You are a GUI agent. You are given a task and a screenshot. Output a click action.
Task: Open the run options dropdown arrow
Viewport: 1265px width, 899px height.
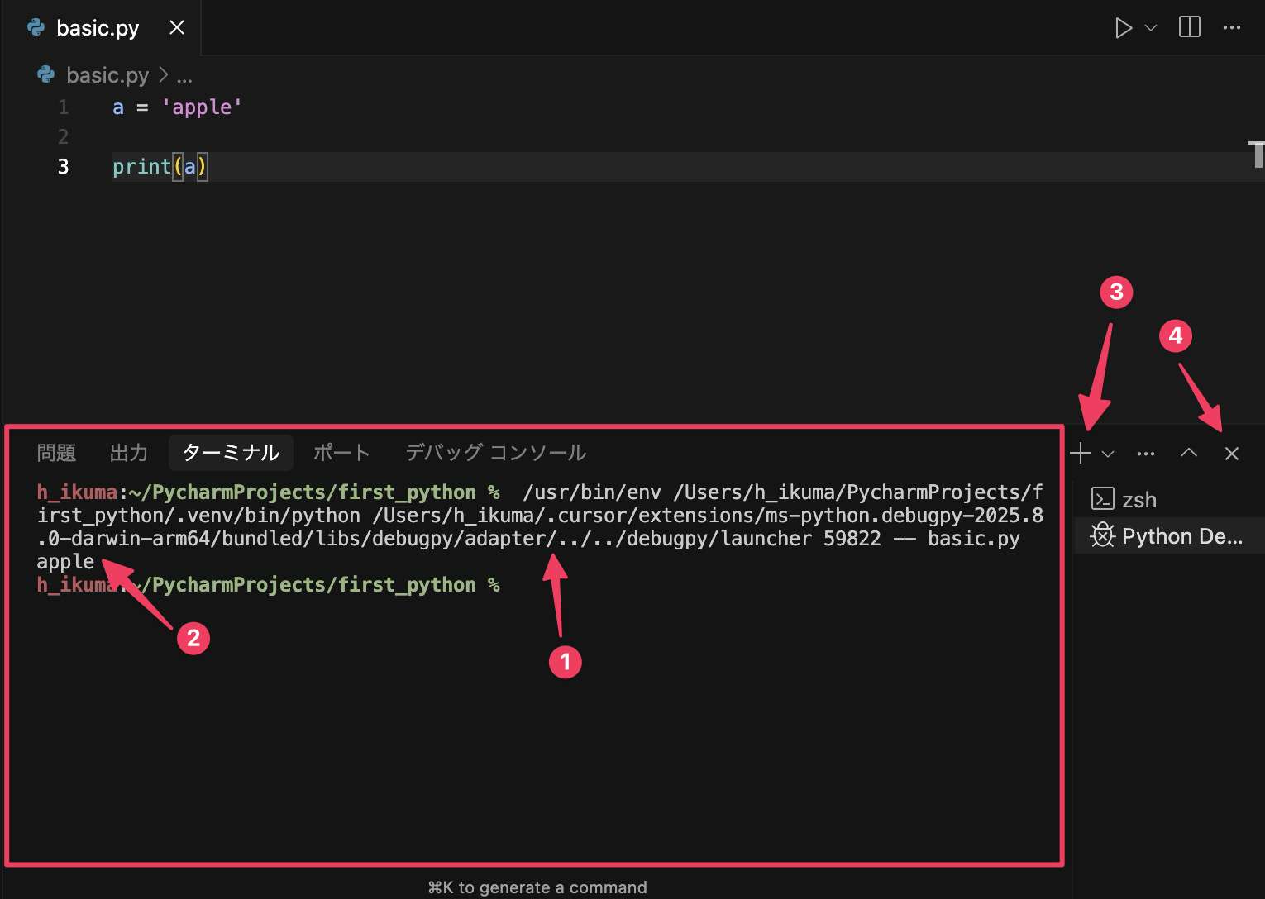pyautogui.click(x=1150, y=28)
